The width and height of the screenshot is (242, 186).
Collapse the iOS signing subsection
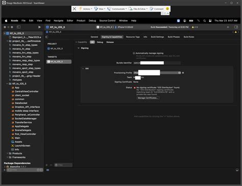coord(83,68)
